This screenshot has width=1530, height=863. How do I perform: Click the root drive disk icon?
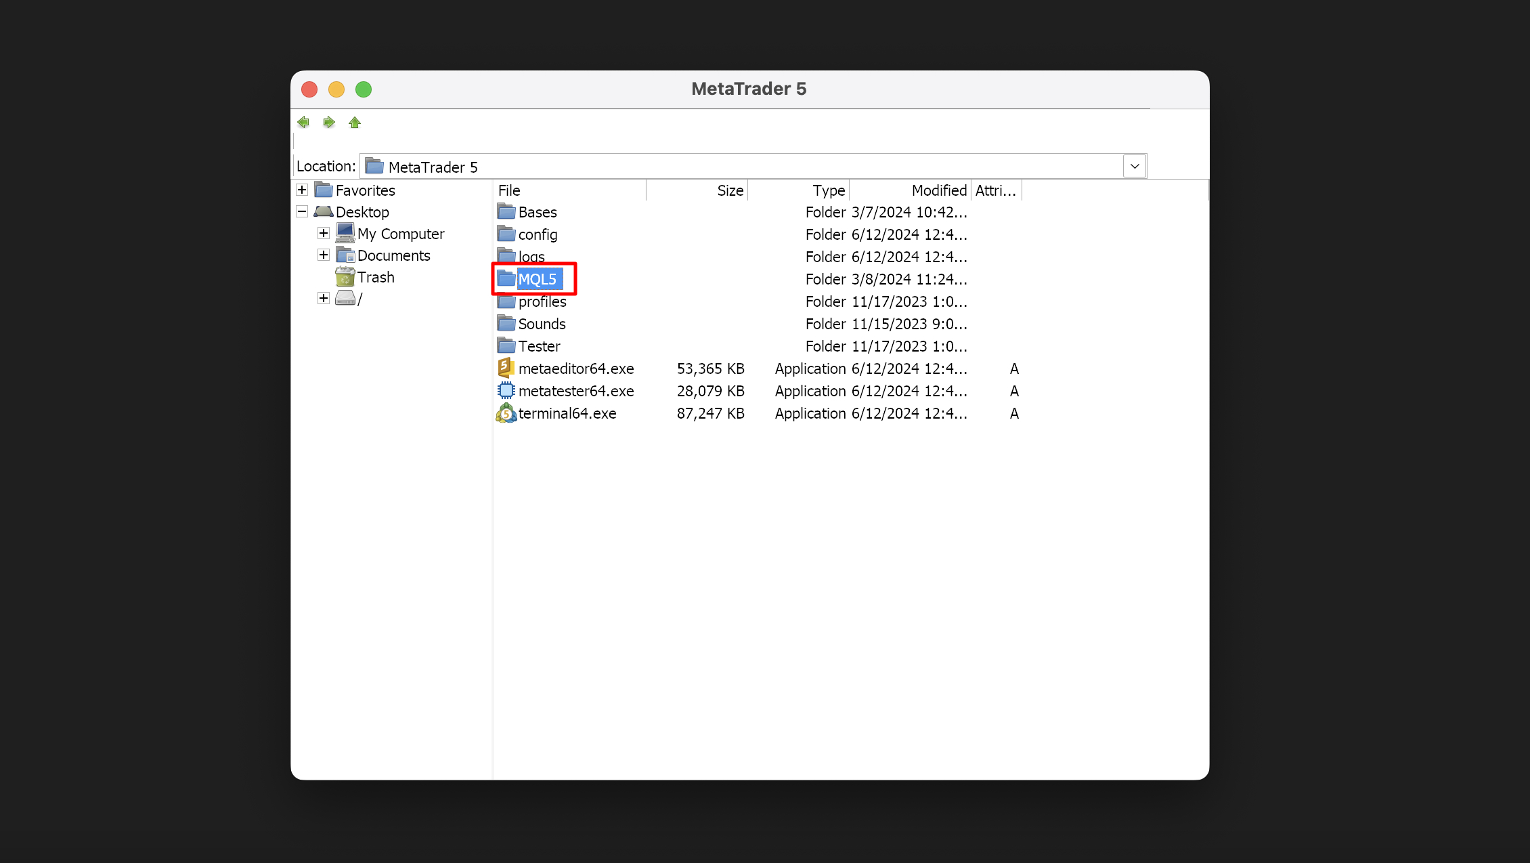(345, 298)
